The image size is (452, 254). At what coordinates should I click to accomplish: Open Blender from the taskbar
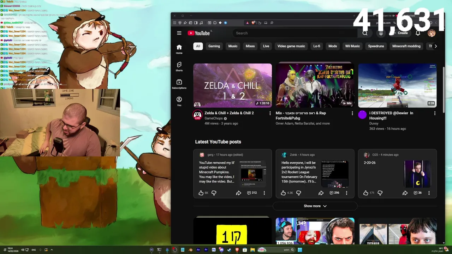[190, 250]
